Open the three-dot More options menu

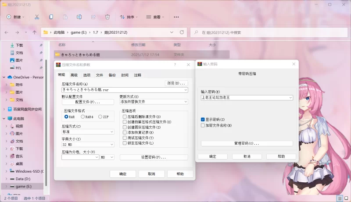click(176, 17)
